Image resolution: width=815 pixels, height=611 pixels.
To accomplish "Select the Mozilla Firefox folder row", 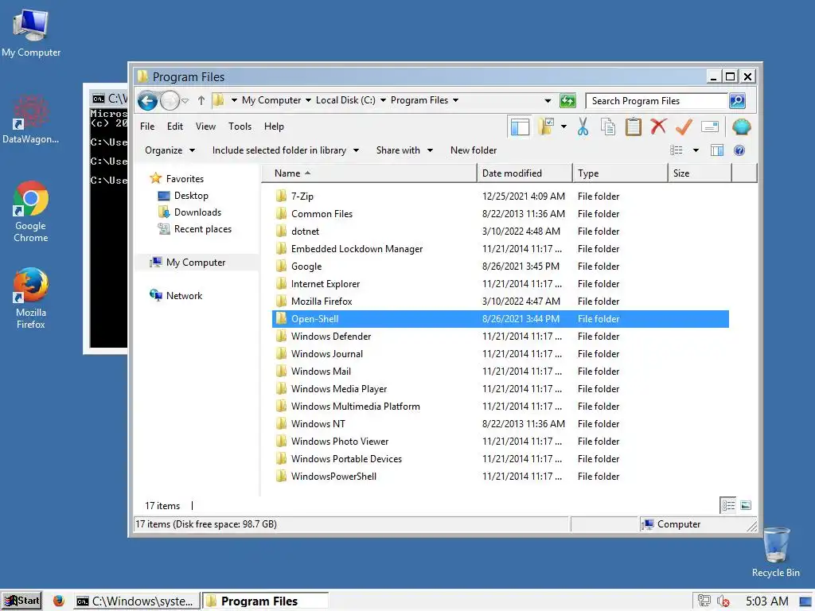I will click(500, 302).
